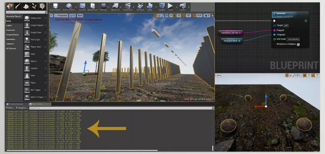Click the Save Current toolbar icon
Viewport: 325px width, 154px height.
(x=55, y=6)
